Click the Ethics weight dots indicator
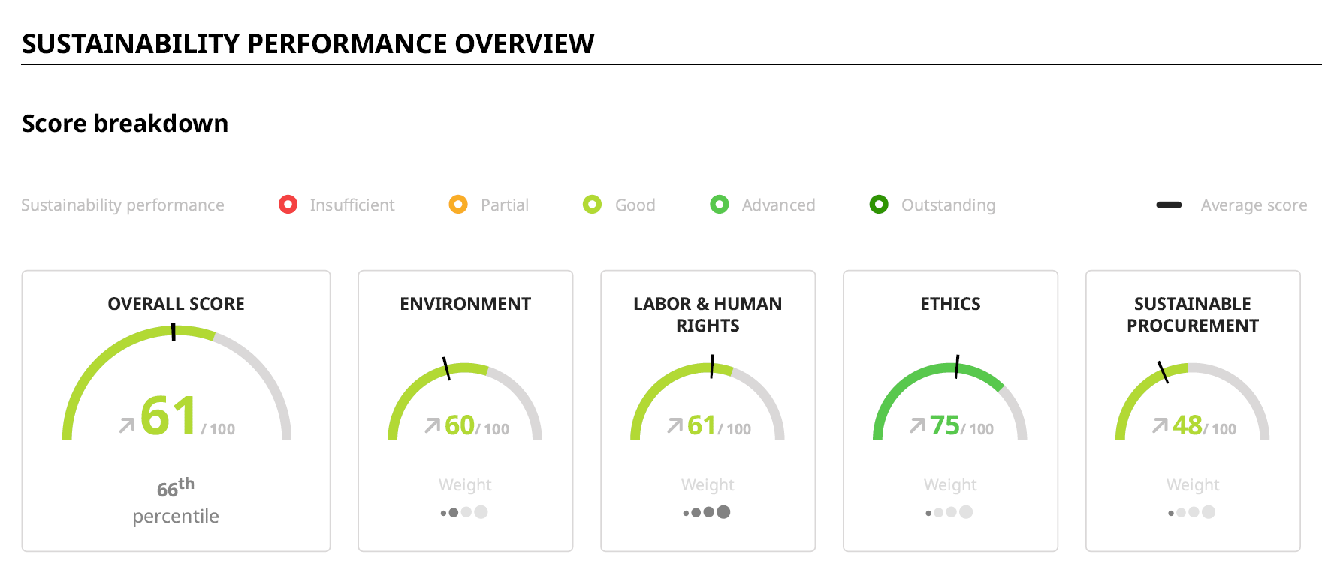 coord(949,512)
